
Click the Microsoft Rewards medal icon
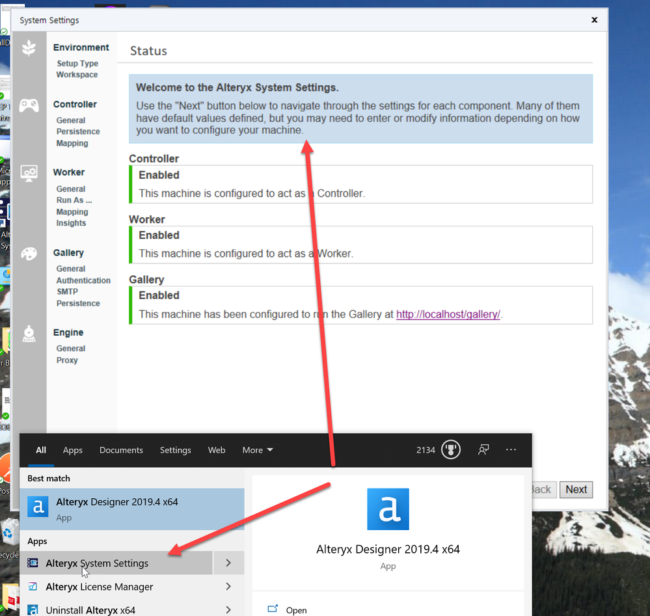[450, 449]
